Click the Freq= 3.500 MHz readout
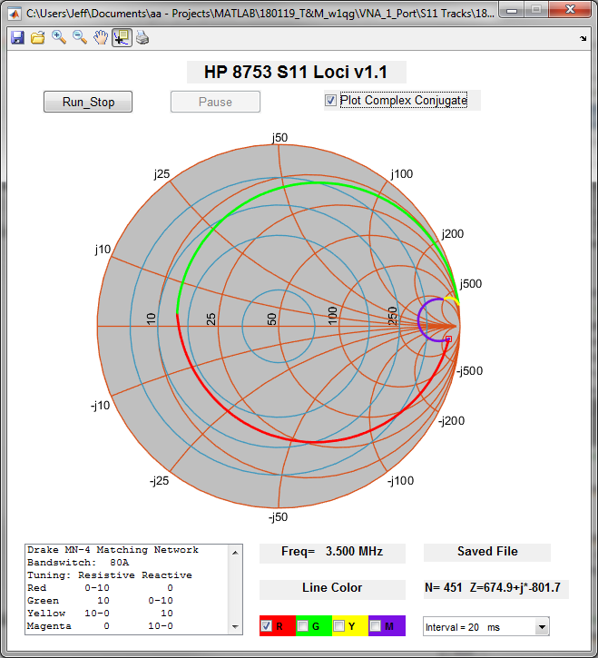Image resolution: width=598 pixels, height=658 pixels. pos(332,552)
